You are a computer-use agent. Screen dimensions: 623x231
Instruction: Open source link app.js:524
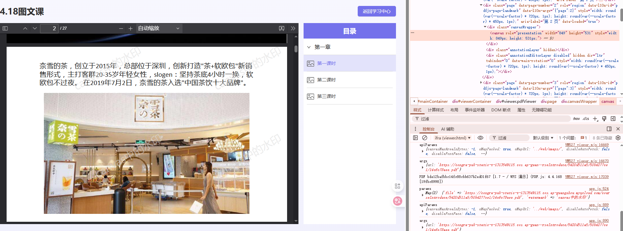599,189
